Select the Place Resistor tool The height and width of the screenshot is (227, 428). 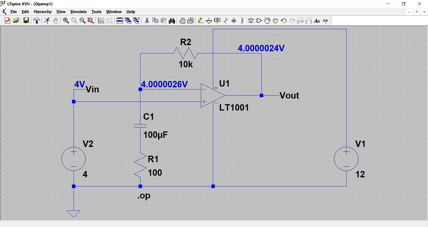(226, 21)
